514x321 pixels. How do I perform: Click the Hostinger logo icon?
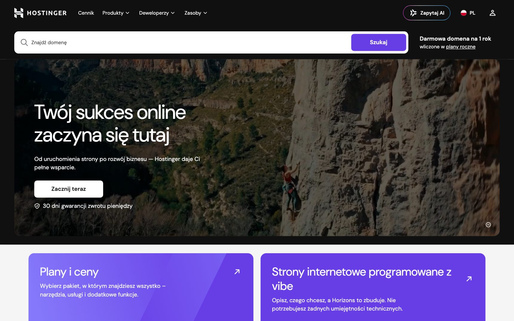[x=19, y=13]
